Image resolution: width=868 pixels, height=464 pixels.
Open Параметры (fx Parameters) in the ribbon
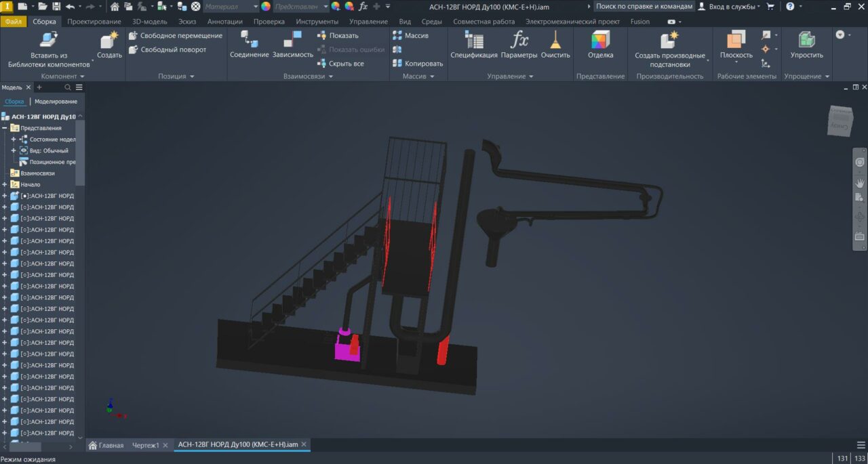(x=519, y=41)
